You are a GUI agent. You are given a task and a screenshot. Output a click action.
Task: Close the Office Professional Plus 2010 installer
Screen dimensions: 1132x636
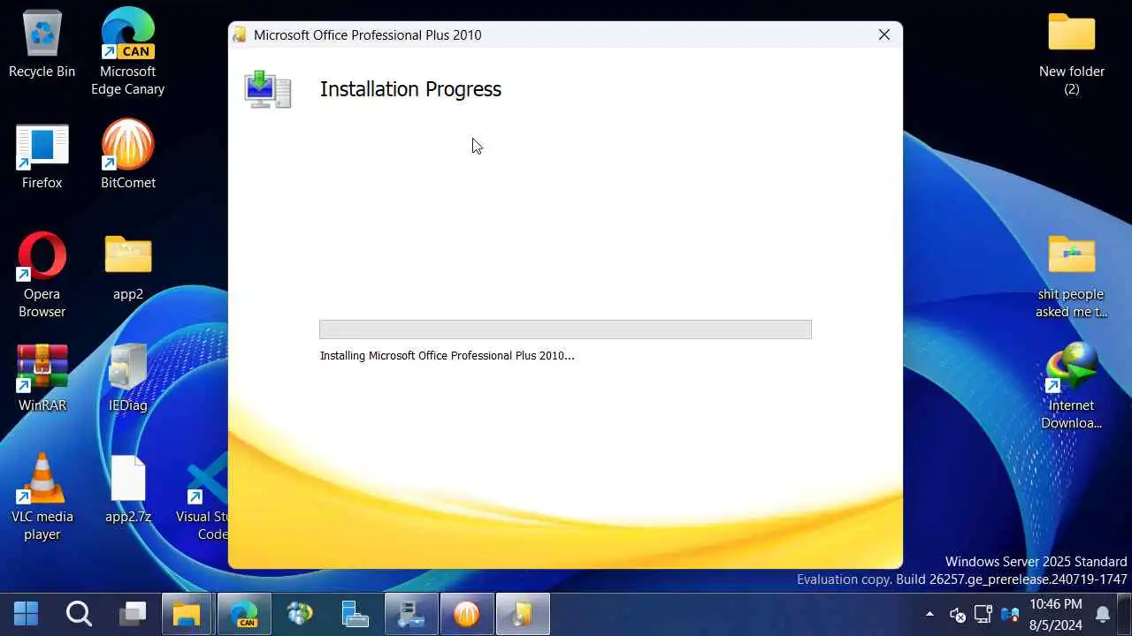tap(883, 34)
